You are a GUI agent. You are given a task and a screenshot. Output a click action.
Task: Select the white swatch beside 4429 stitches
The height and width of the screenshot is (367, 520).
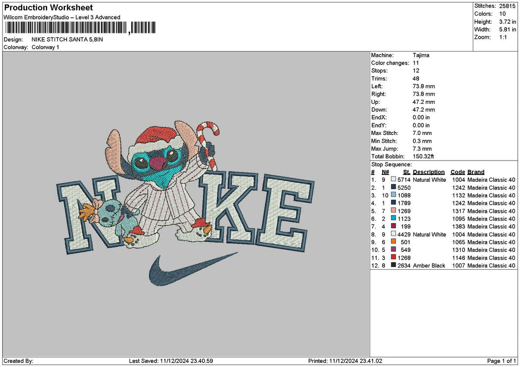393,234
